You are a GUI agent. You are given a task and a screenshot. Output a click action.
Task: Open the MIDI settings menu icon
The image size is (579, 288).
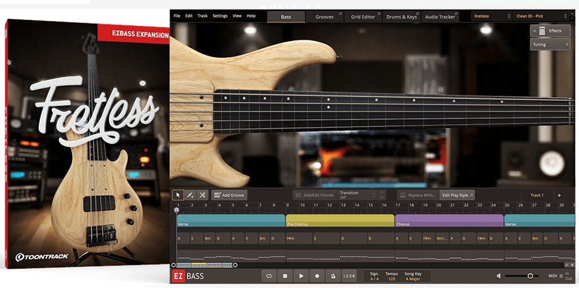pyautogui.click(x=562, y=276)
